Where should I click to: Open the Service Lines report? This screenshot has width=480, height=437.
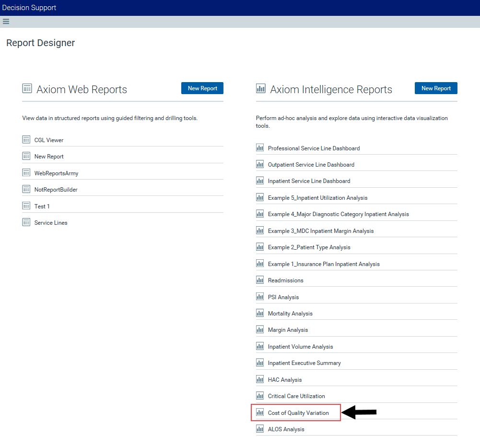pos(51,223)
